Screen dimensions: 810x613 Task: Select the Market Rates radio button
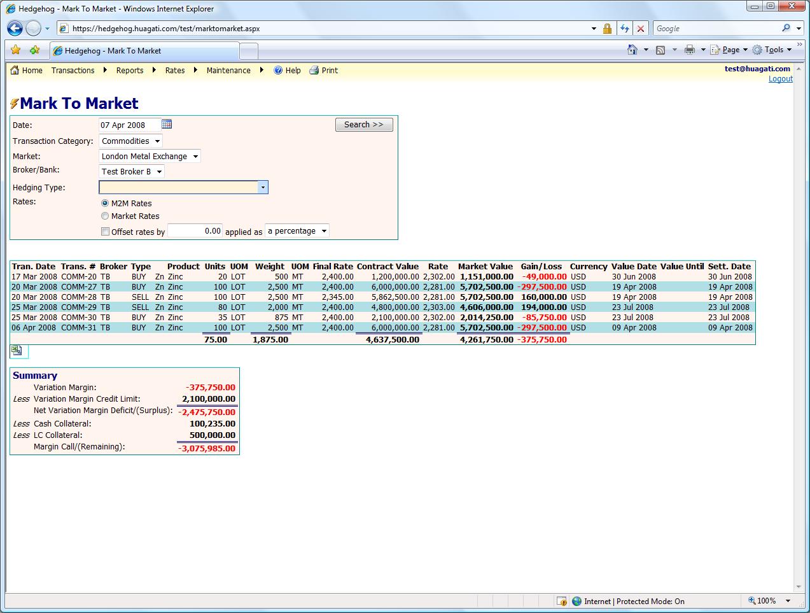(105, 216)
